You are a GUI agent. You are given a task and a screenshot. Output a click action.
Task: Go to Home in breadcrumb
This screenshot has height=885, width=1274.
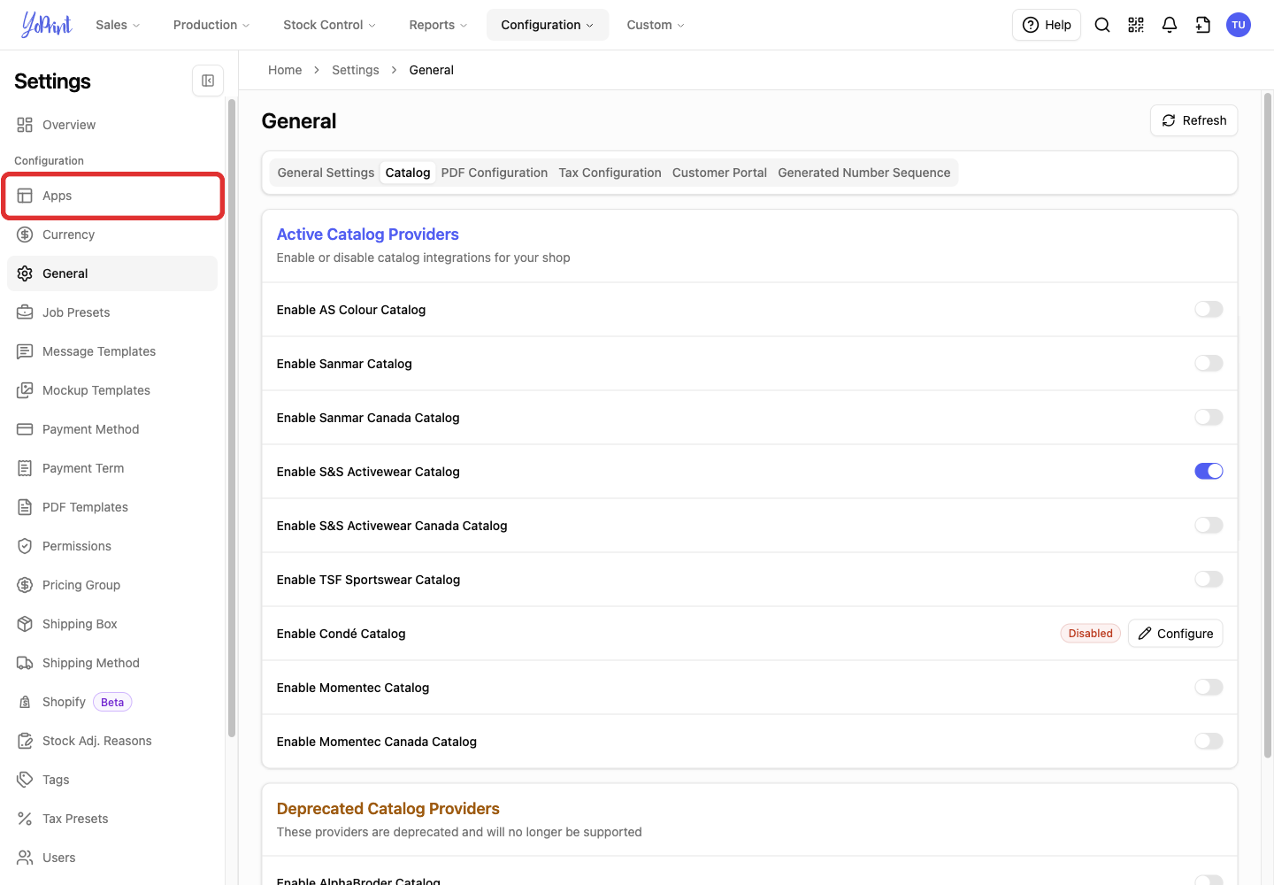coord(285,70)
